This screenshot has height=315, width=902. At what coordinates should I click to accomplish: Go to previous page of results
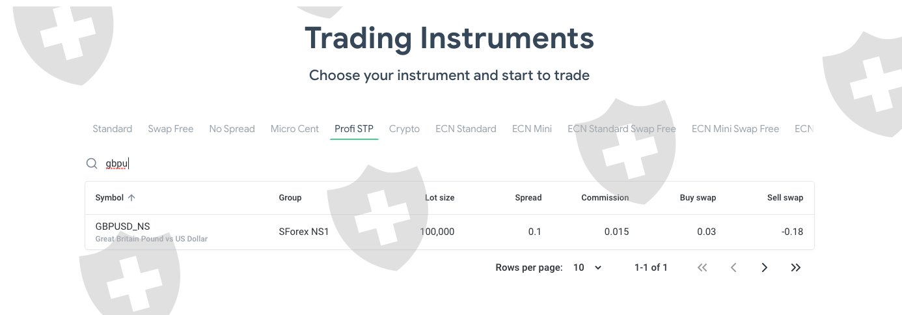tap(733, 267)
